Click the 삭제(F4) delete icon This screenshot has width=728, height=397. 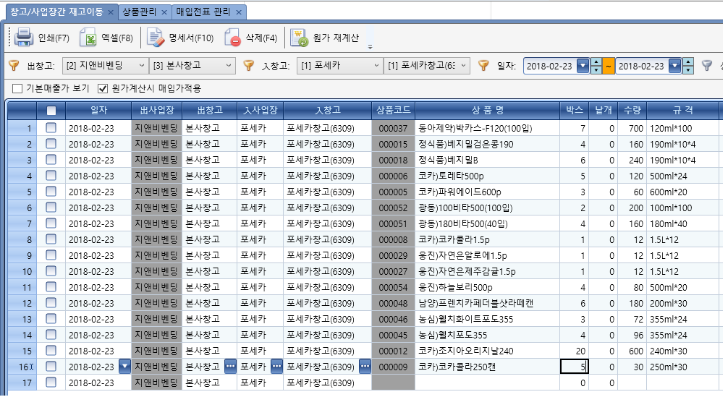(232, 38)
